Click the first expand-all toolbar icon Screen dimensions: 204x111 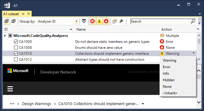7,21
